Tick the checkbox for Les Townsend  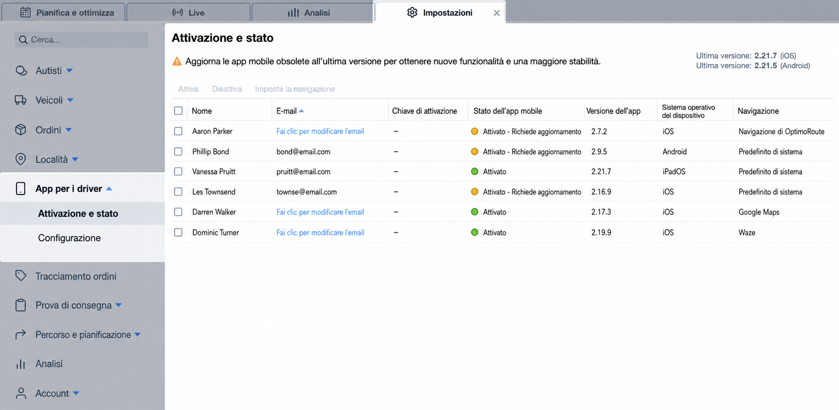point(178,192)
